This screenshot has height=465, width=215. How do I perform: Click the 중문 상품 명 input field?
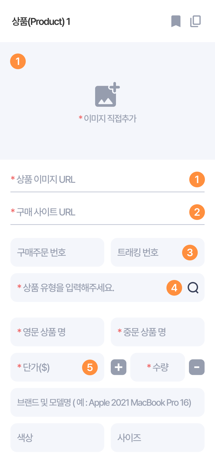158,332
